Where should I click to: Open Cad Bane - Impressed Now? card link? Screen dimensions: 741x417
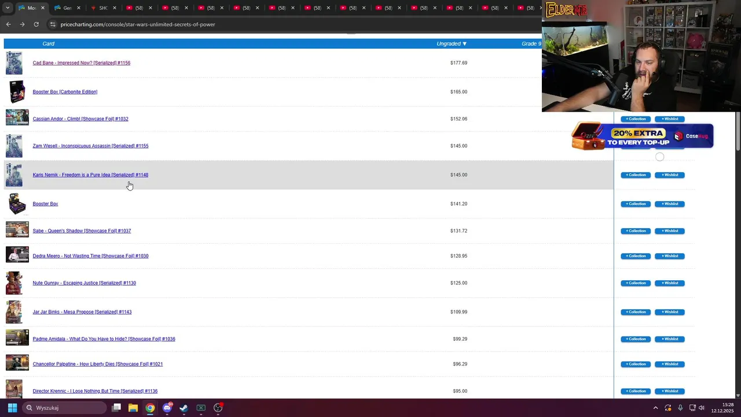tap(82, 63)
